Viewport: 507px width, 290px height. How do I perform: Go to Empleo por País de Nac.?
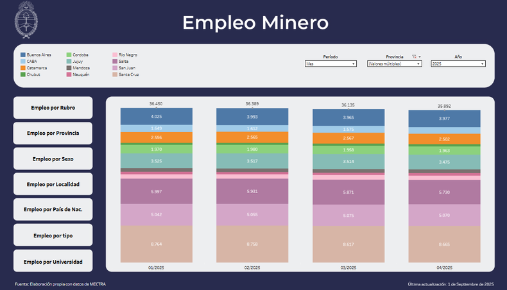(53, 210)
